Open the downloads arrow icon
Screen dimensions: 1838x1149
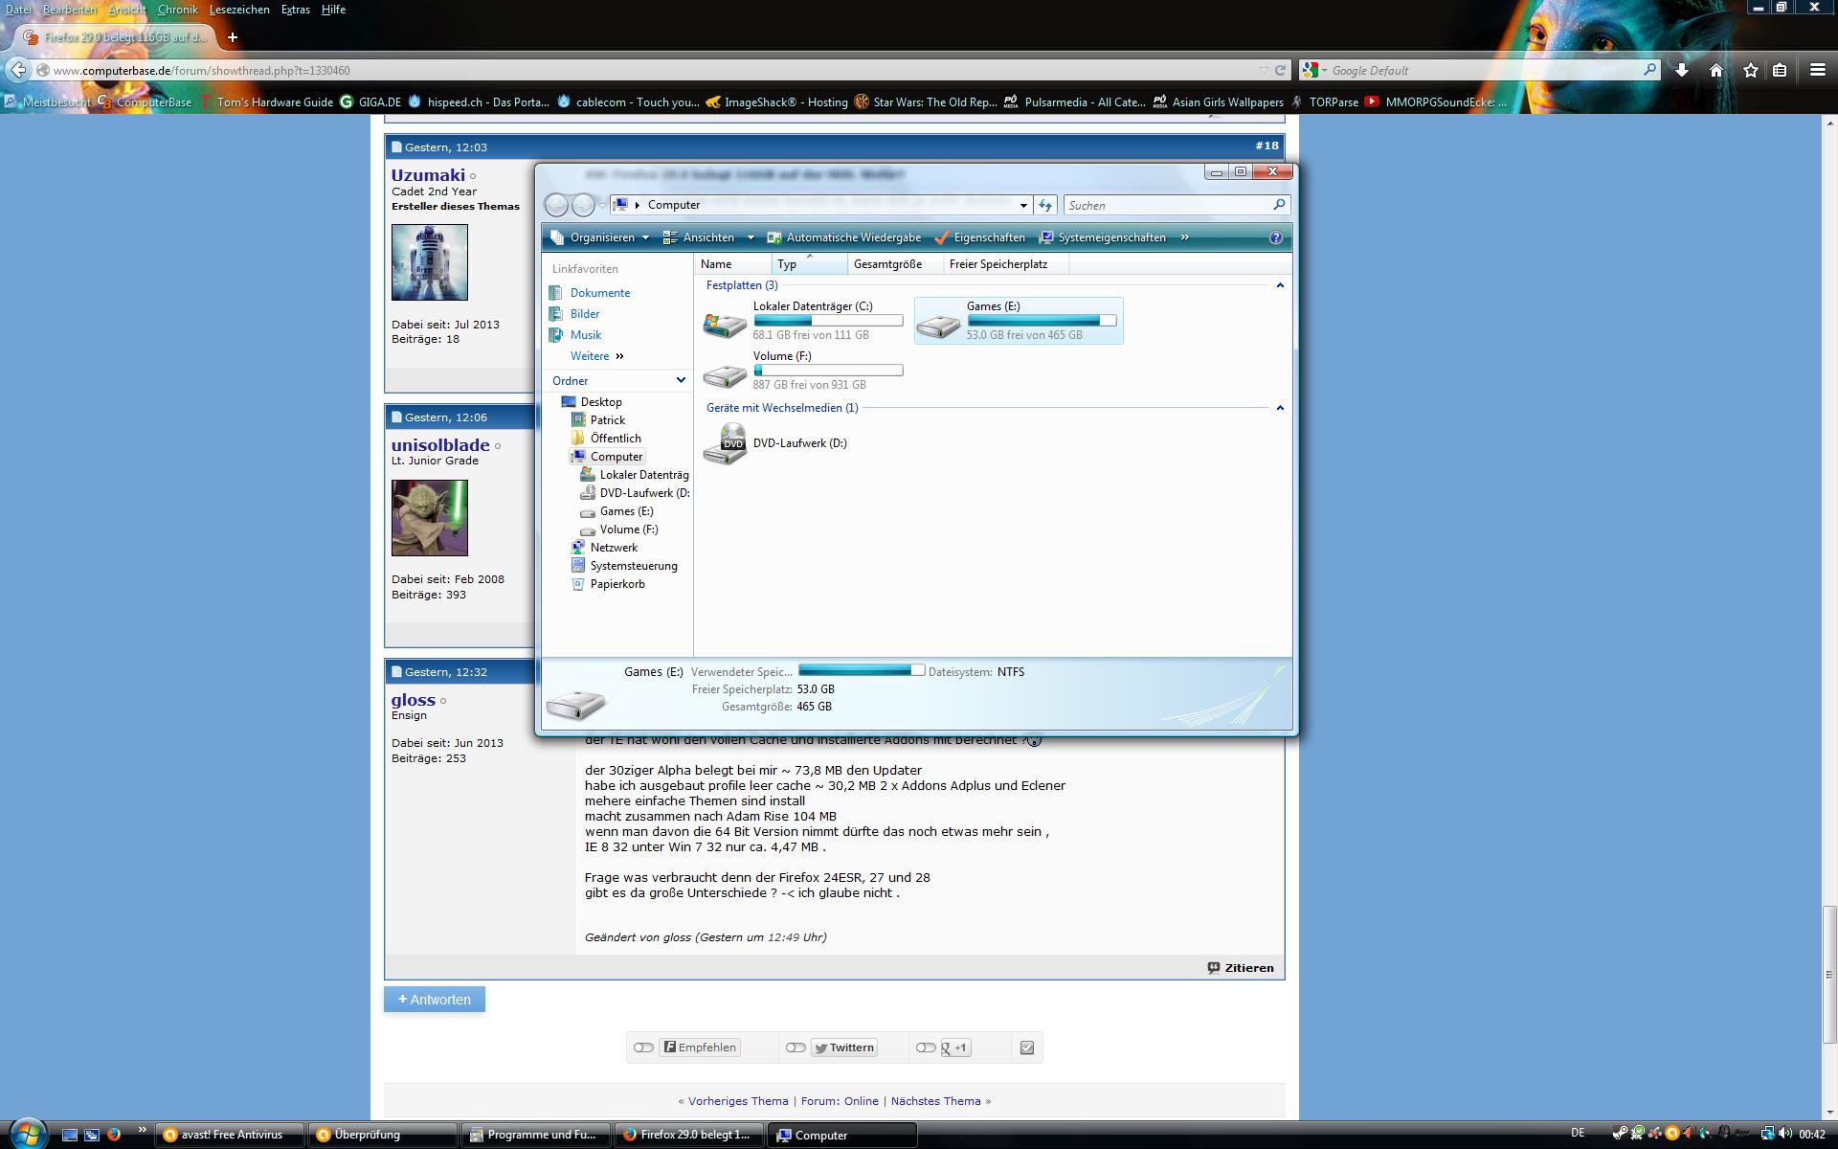(1682, 70)
